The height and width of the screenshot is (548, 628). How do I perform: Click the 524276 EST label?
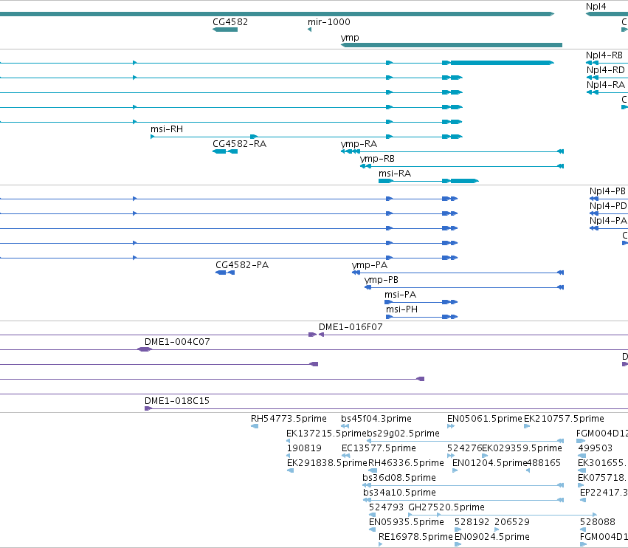[464, 448]
